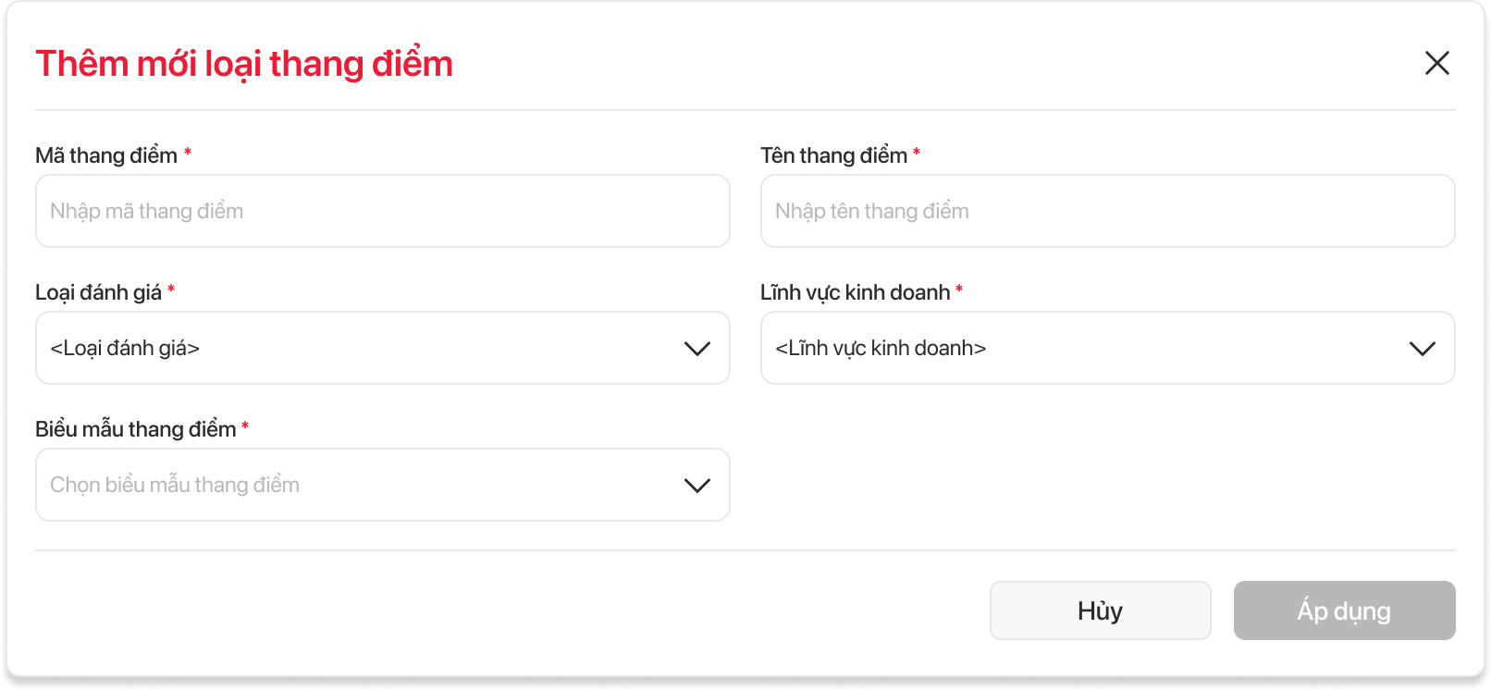The image size is (1491, 690).
Task: Click the Mã thang điểm label
Action: (106, 155)
